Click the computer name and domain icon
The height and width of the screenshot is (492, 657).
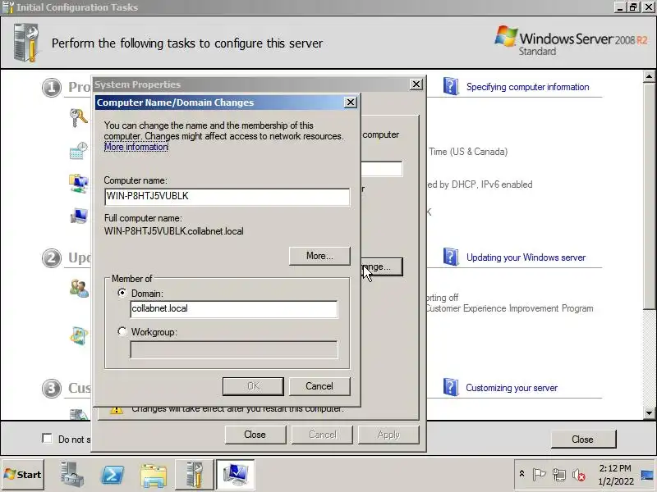coord(79,216)
